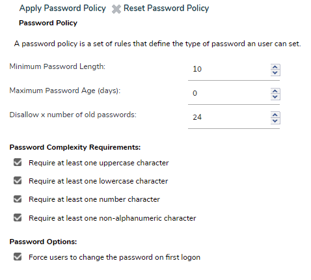Toggle the uppercase character requirement checkbox
The width and height of the screenshot is (311, 280).
(x=18, y=162)
